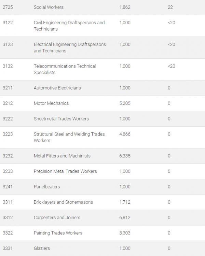Click the Social Workers occupation name
This screenshot has height=256, width=205.
[x=49, y=7]
